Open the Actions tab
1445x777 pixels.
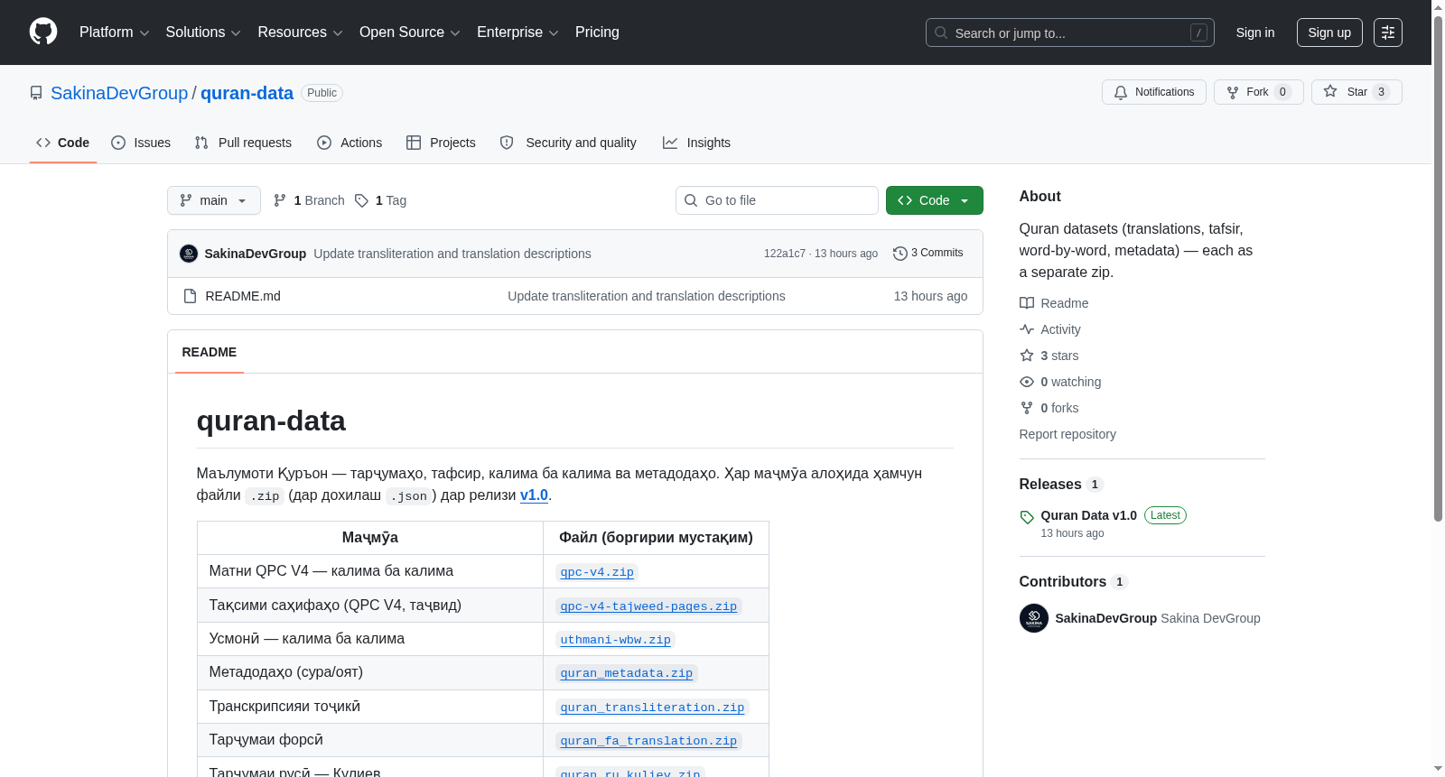350,143
